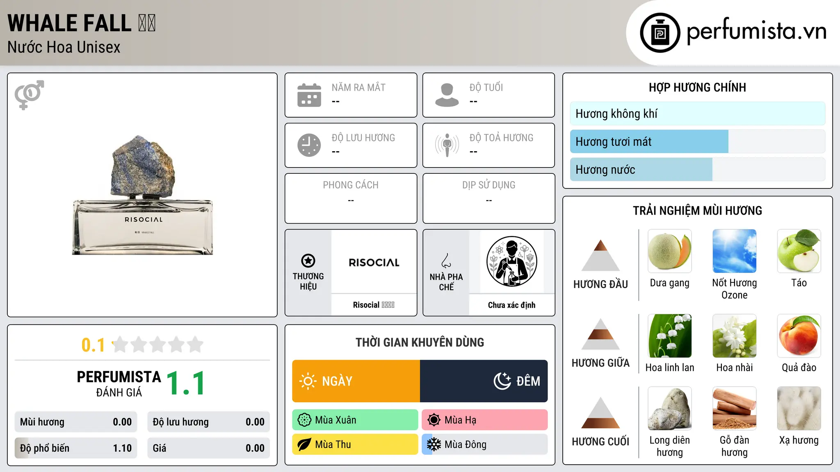Click the pyramid icon above HƯƠNG GIỮA
The image size is (840, 472).
pyautogui.click(x=601, y=334)
